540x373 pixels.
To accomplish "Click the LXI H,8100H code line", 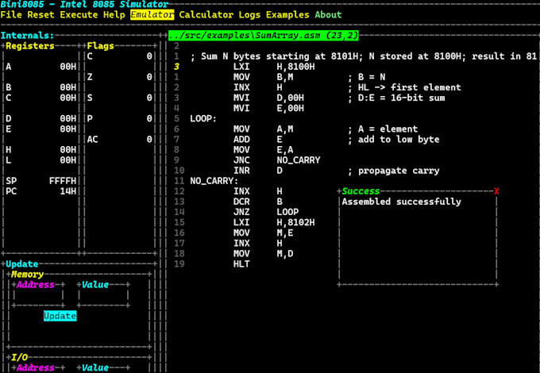I will pos(274,67).
